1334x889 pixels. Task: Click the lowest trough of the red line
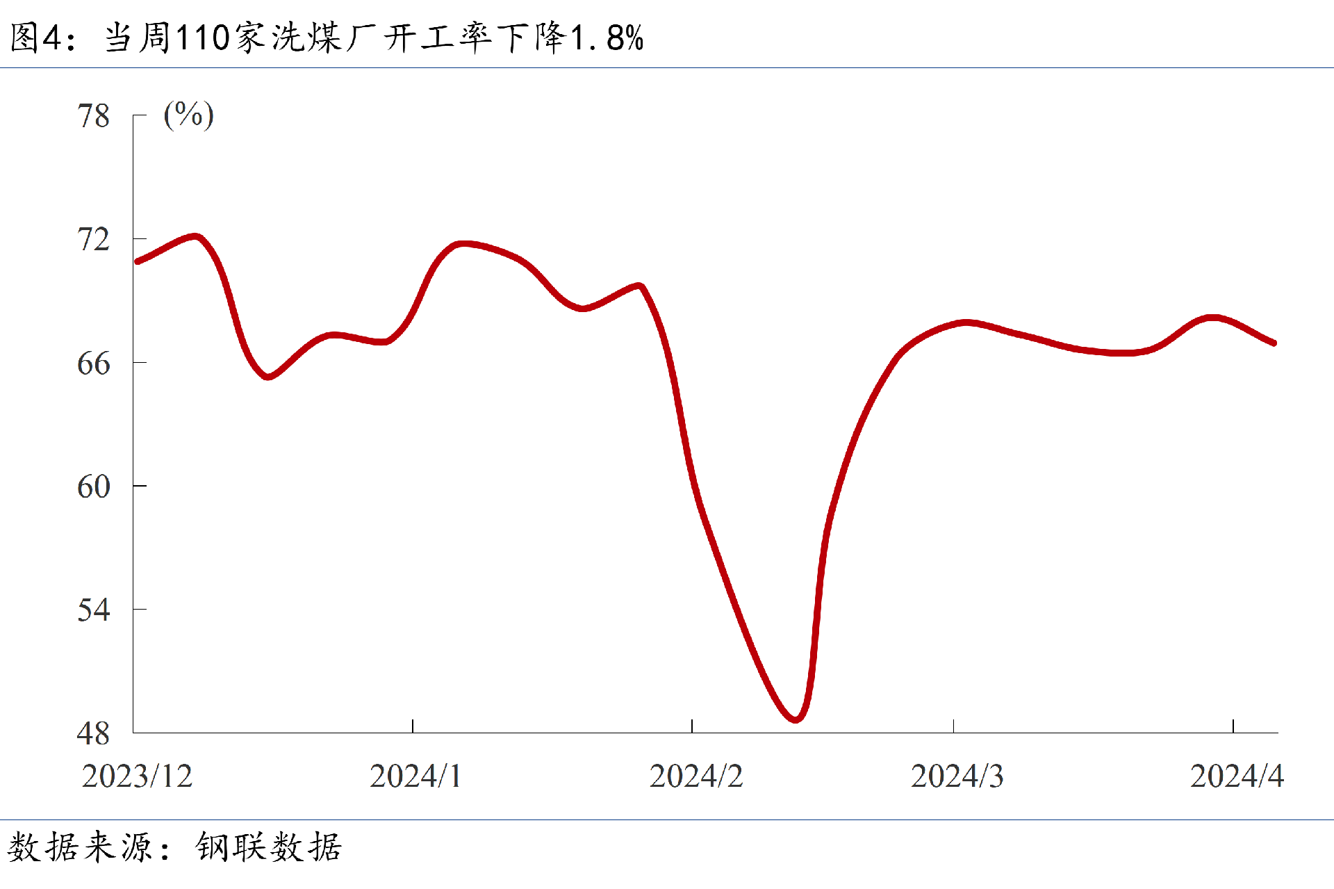tap(796, 719)
